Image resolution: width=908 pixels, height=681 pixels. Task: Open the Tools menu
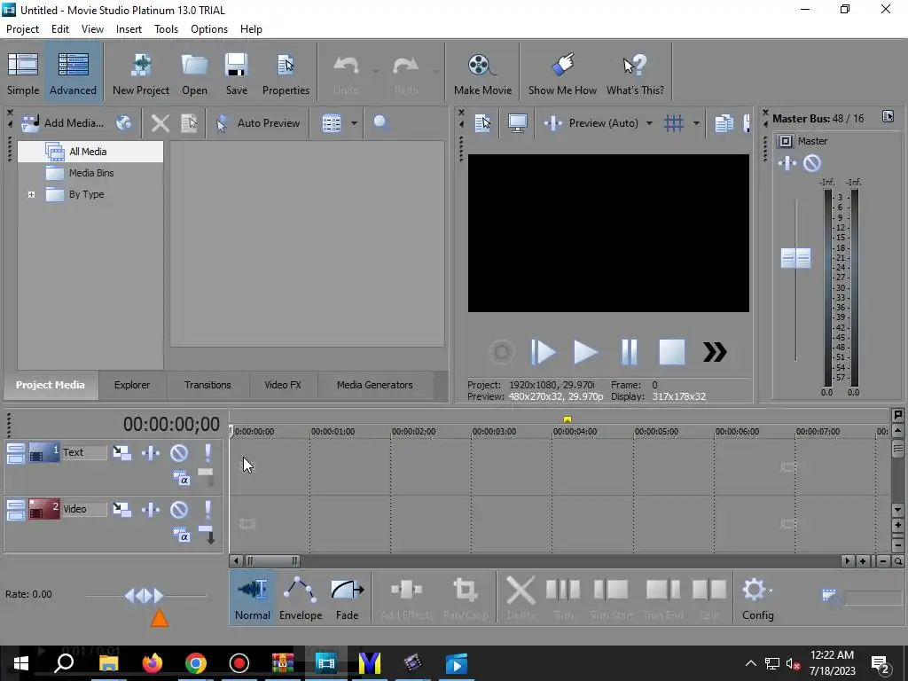click(166, 29)
